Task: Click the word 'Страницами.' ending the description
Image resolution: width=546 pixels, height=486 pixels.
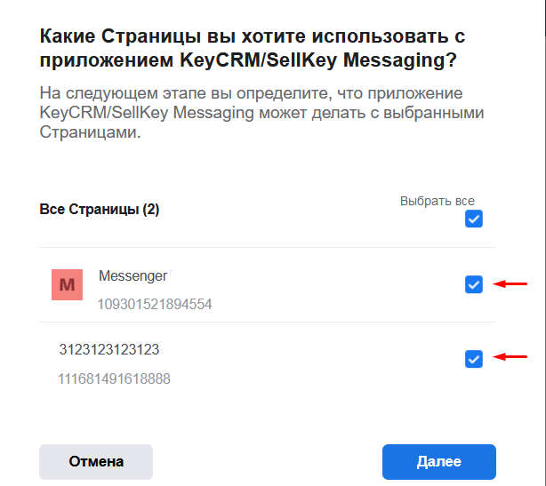Action: (x=90, y=132)
